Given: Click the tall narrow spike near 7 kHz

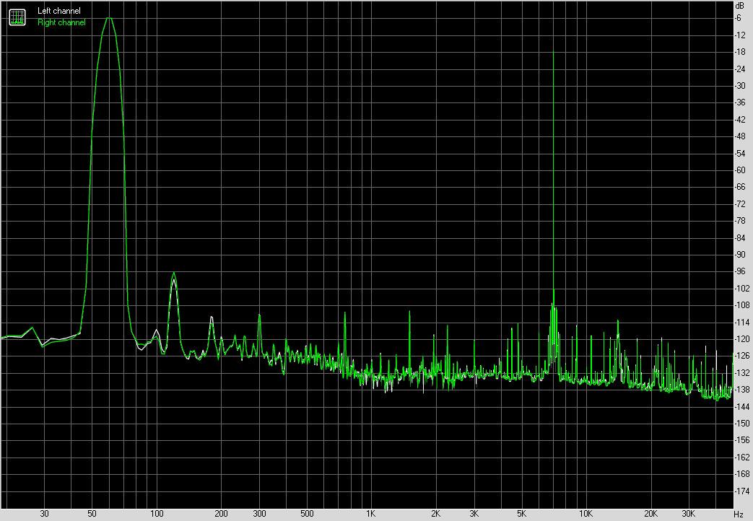Looking at the screenshot, I should click(x=553, y=53).
